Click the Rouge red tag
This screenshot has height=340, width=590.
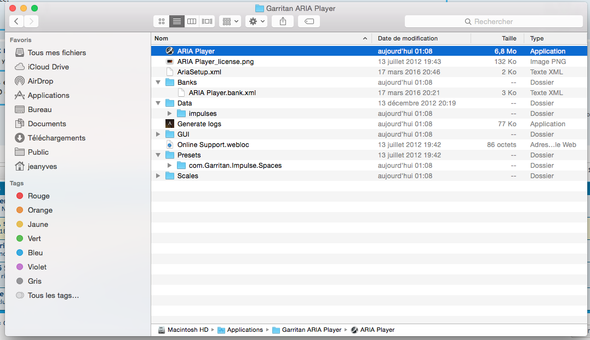click(x=38, y=196)
